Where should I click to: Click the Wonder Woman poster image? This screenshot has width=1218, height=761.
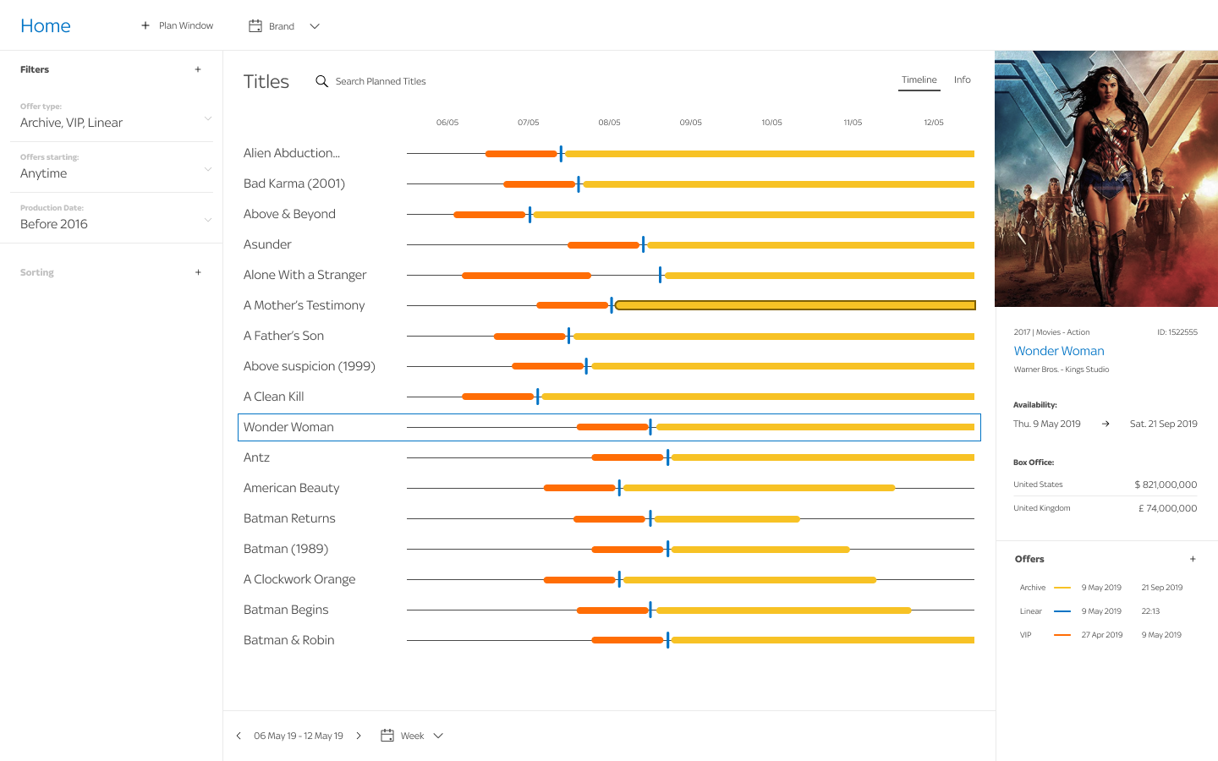[x=1106, y=178]
